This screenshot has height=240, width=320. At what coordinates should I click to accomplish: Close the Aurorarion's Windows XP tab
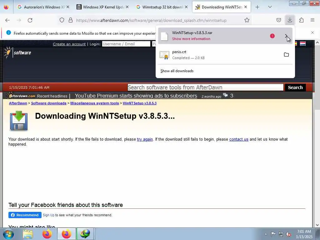pos(68,7)
